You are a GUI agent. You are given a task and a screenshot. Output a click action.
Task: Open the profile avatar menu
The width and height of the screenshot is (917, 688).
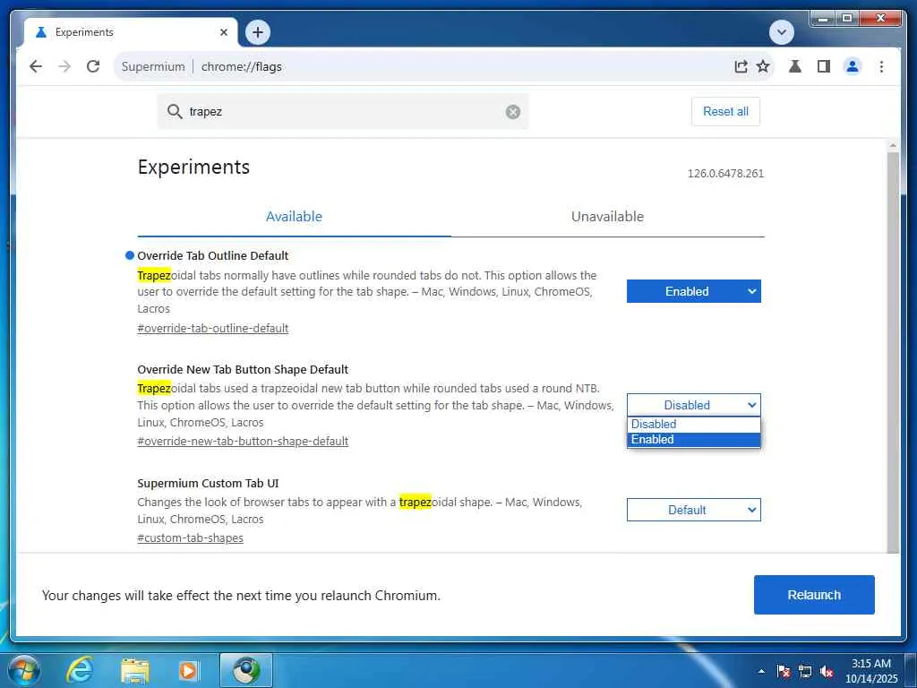(x=853, y=66)
